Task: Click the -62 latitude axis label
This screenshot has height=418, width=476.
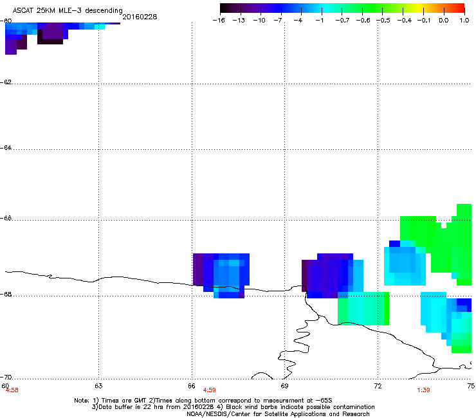Action: (x=6, y=82)
